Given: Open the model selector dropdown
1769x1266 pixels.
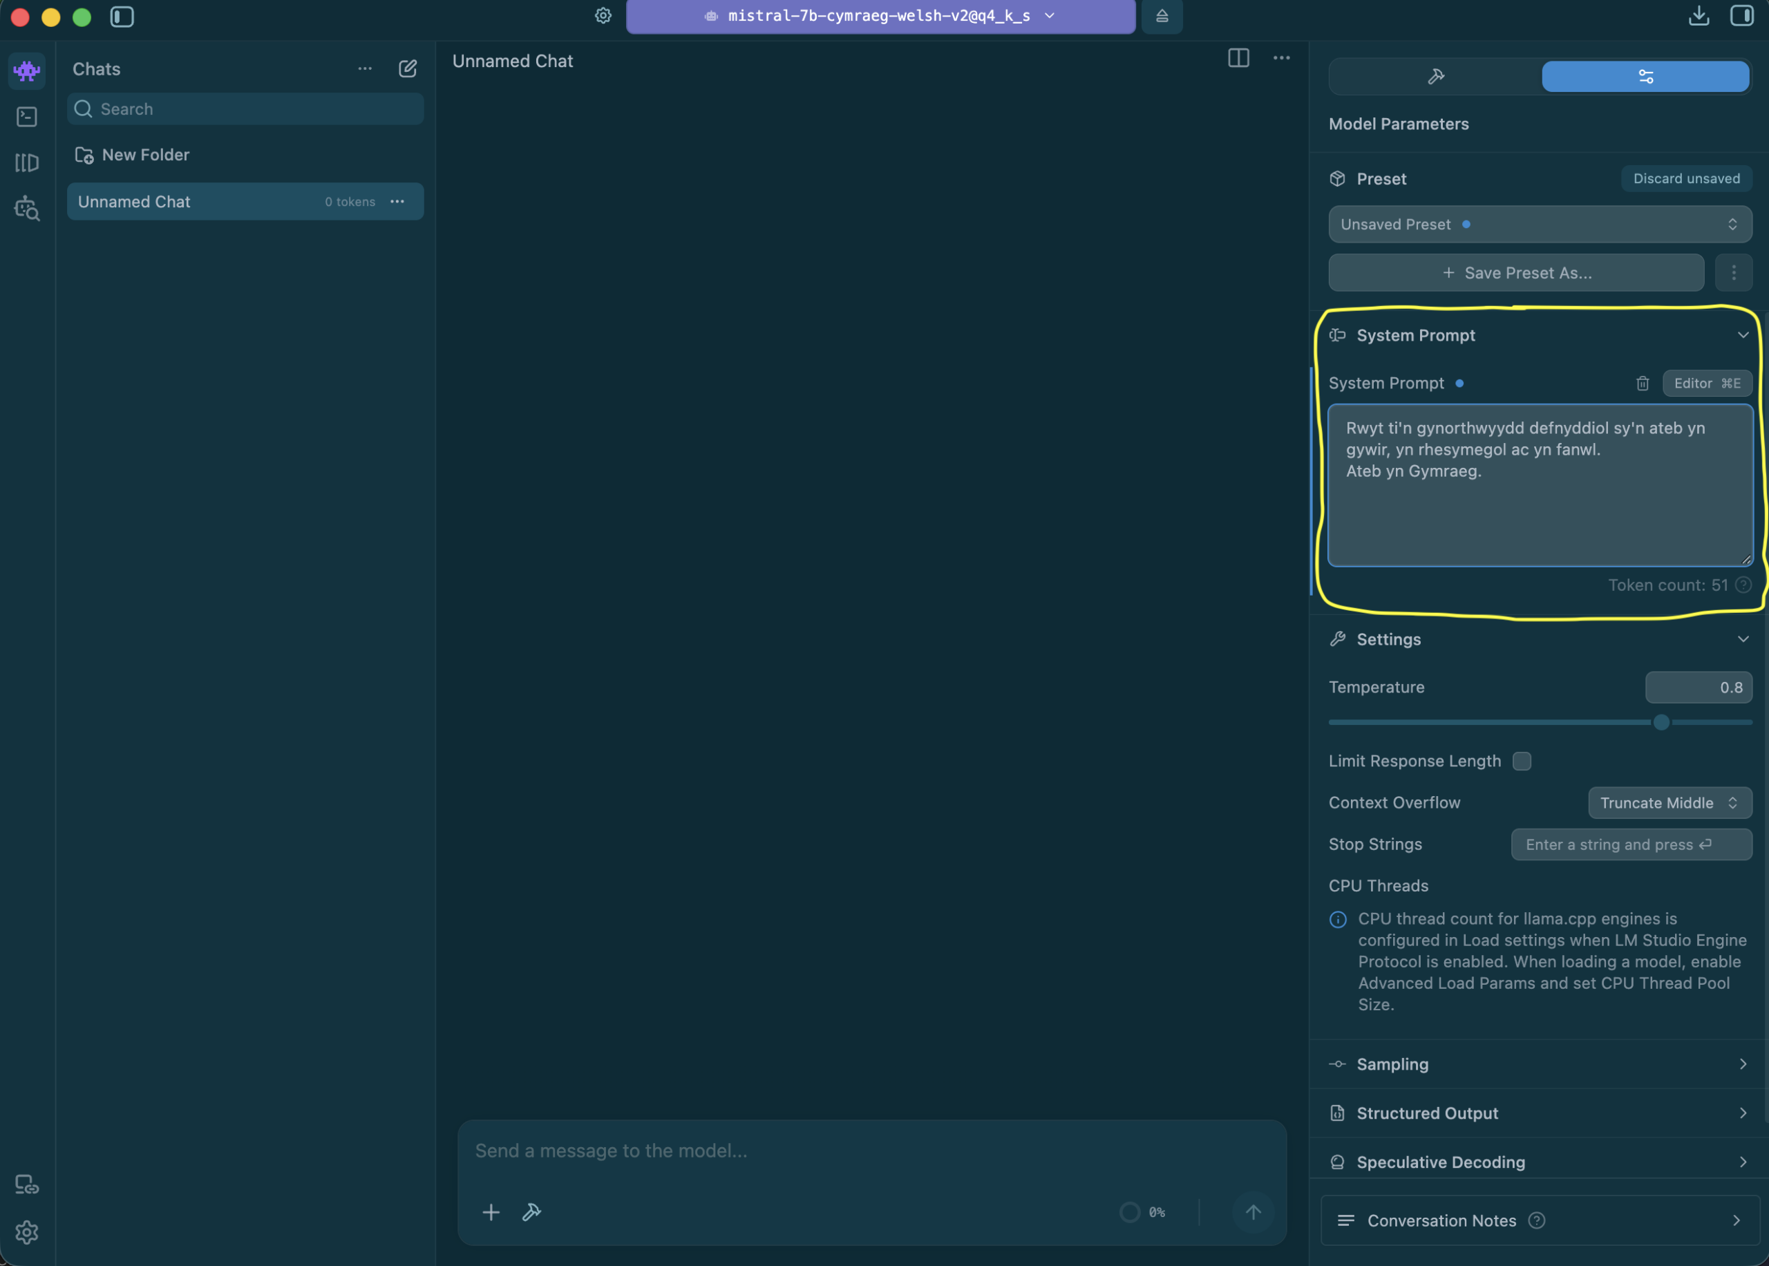Looking at the screenshot, I should coord(880,17).
